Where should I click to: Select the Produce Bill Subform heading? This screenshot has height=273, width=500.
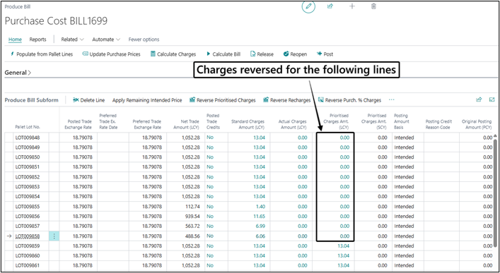click(31, 100)
